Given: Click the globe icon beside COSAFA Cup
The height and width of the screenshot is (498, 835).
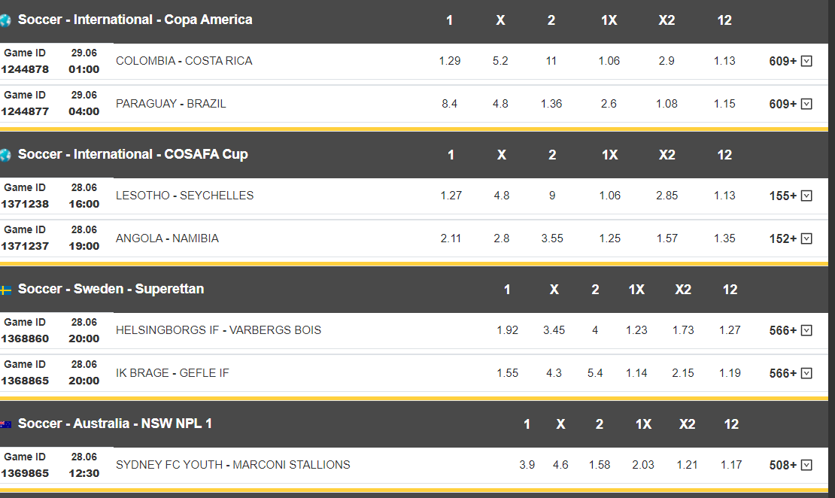Looking at the screenshot, I should point(5,156).
